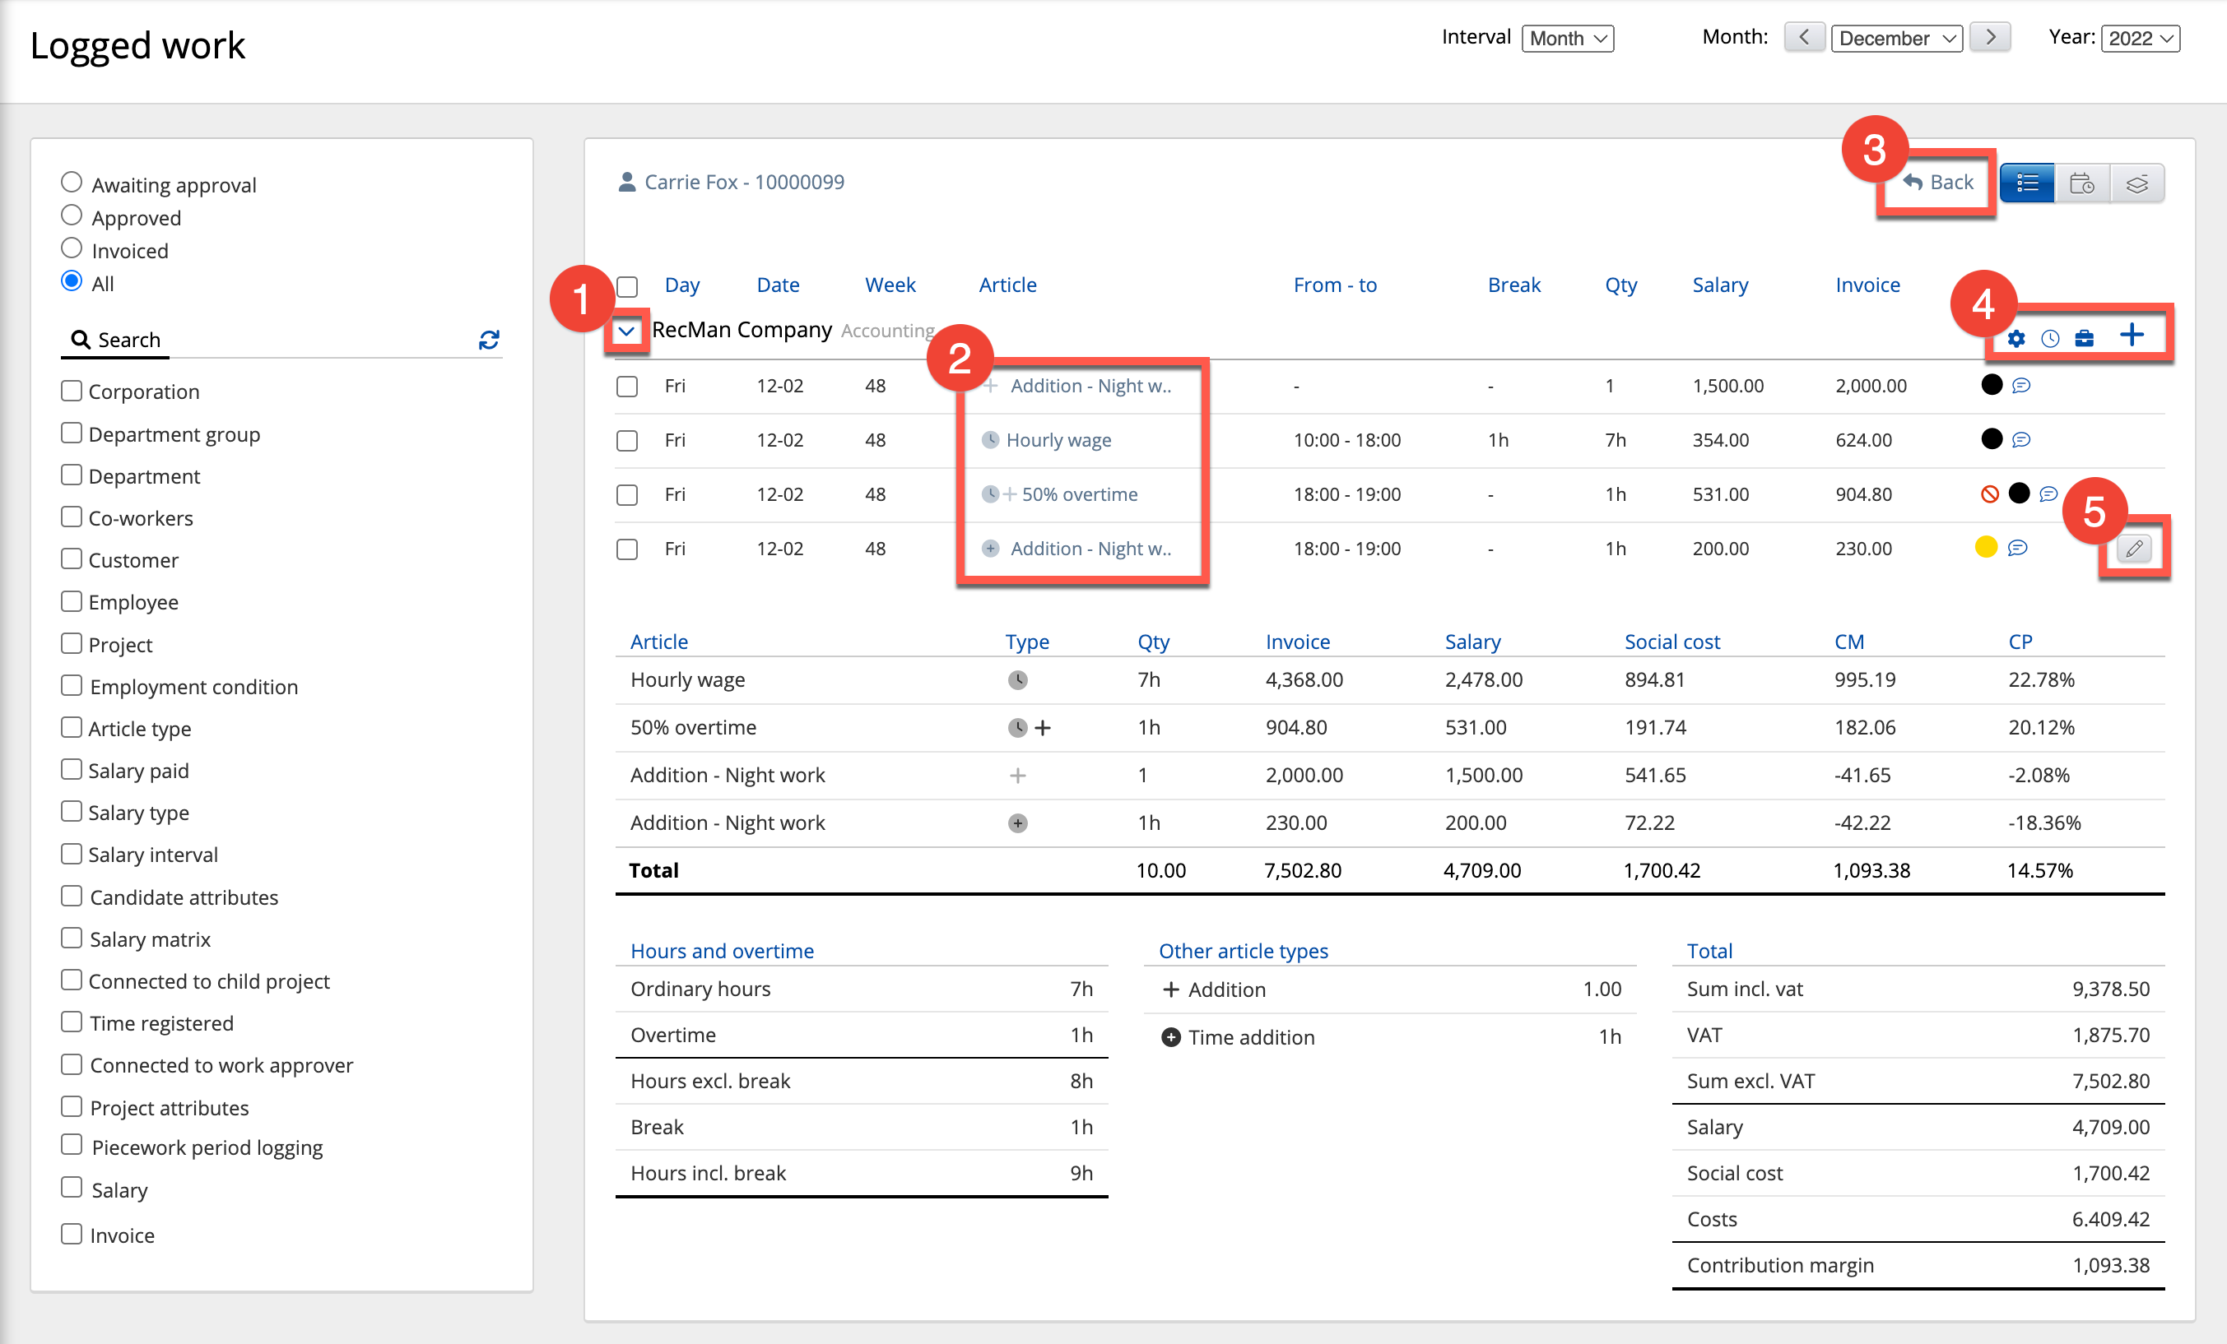2227x1344 pixels.
Task: Switch to the list view tab
Action: [2027, 183]
